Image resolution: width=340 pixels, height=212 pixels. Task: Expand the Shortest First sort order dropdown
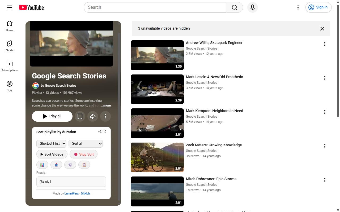tap(51, 144)
